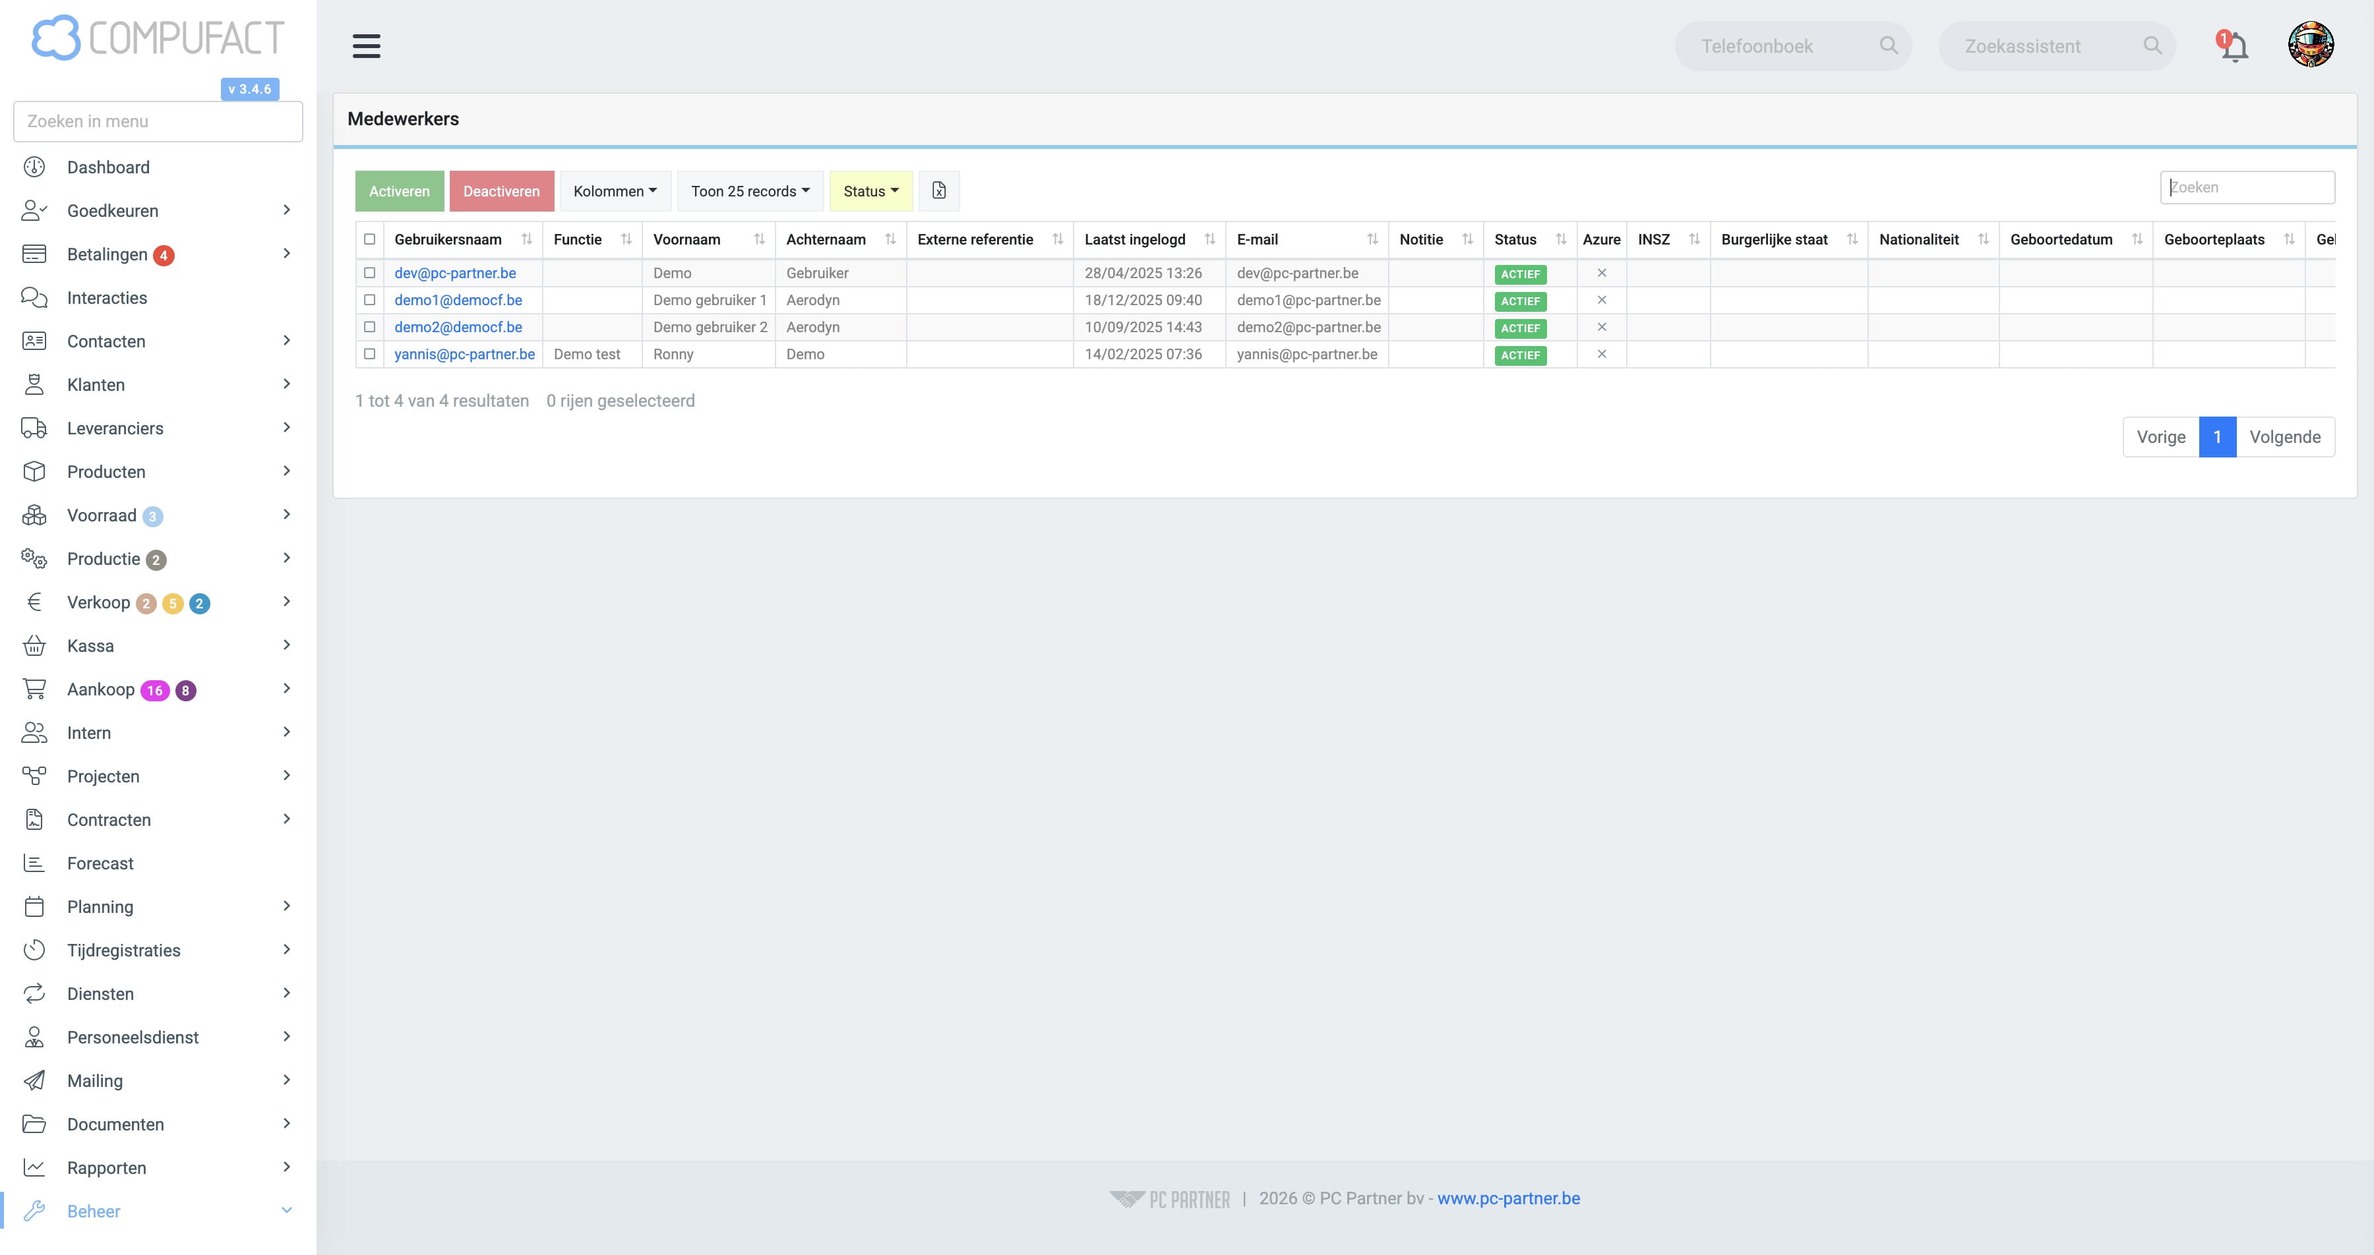Sort by the Laatst ingelogd column
Viewport: 2374px width, 1255px height.
[x=1149, y=239]
